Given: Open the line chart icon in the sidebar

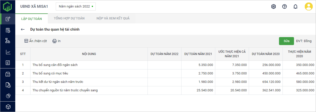Looking at the screenshot, I should 8,52.
